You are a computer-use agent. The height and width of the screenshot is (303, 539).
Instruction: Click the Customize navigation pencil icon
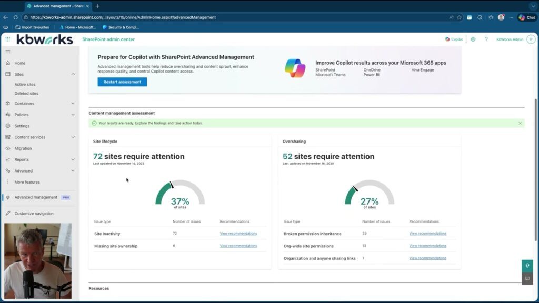pyautogui.click(x=7, y=214)
